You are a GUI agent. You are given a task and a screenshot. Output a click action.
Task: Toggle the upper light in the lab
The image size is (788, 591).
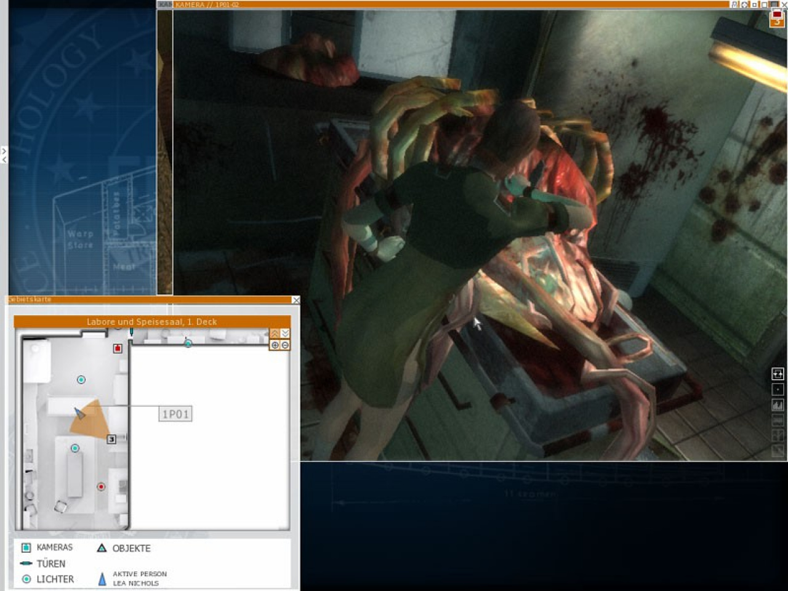click(81, 380)
